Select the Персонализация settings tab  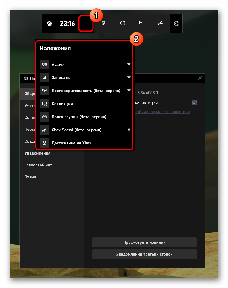(x=27, y=129)
